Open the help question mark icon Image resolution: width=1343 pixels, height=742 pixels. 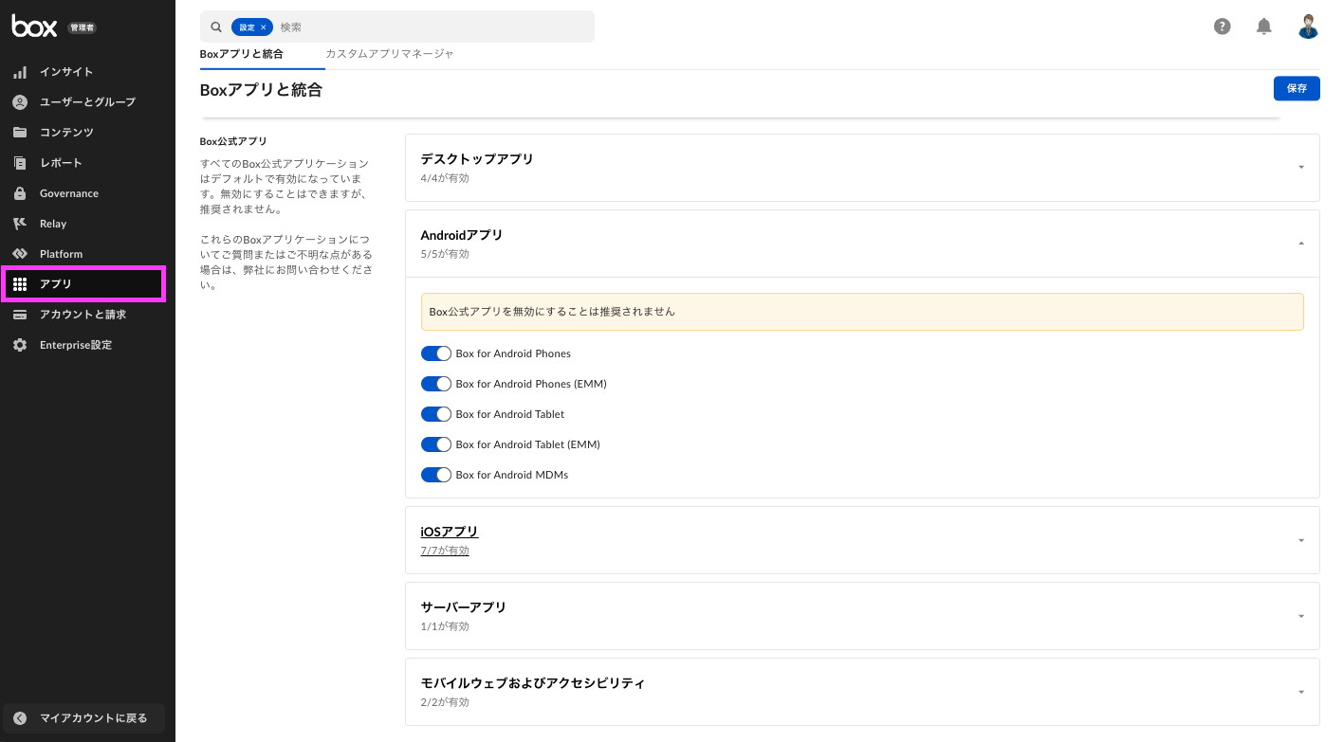[1222, 27]
